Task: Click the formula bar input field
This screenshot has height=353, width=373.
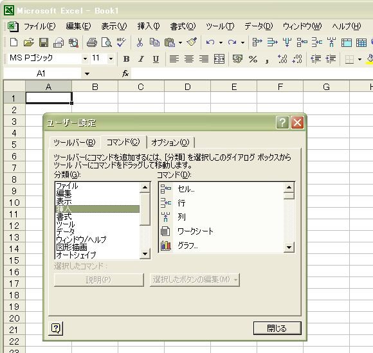Action: coord(251,73)
